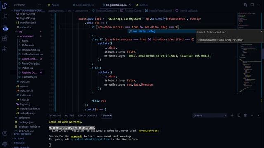The image size is (264, 148).
Task: Click the keywords link in terminal
Action: pos(76,136)
